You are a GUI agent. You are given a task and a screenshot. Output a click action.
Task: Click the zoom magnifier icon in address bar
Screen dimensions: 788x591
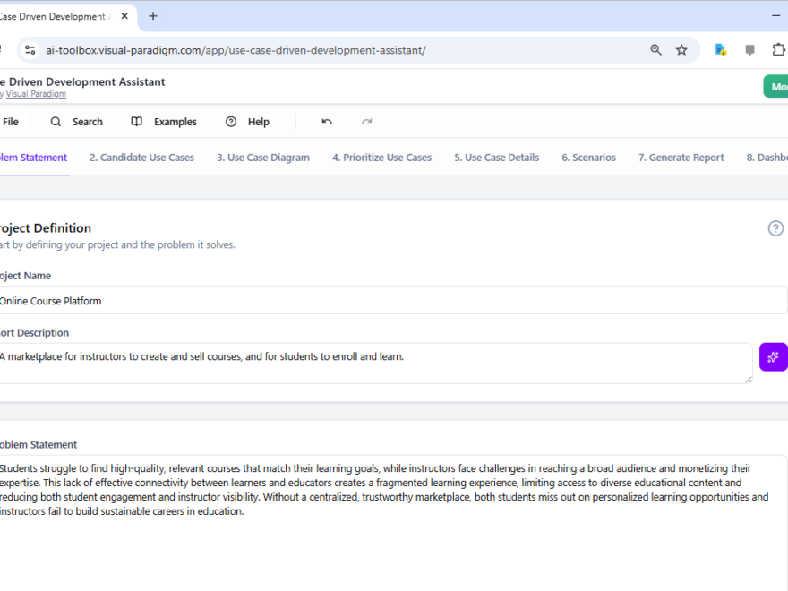pos(656,50)
